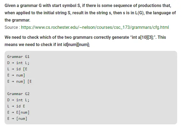The width and height of the screenshot is (182, 126).
Task: Click the "Source :" label text
Action: point(12,27)
